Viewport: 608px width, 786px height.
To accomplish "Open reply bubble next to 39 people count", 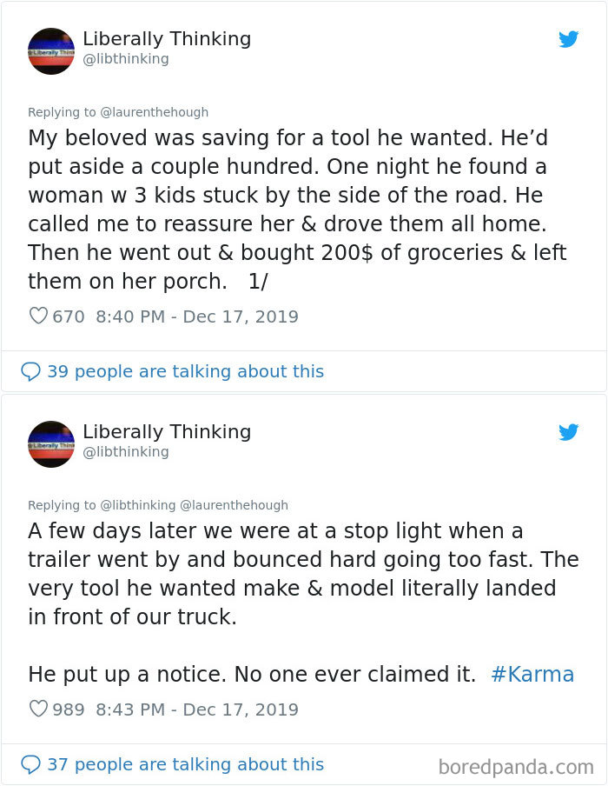I will click(31, 371).
